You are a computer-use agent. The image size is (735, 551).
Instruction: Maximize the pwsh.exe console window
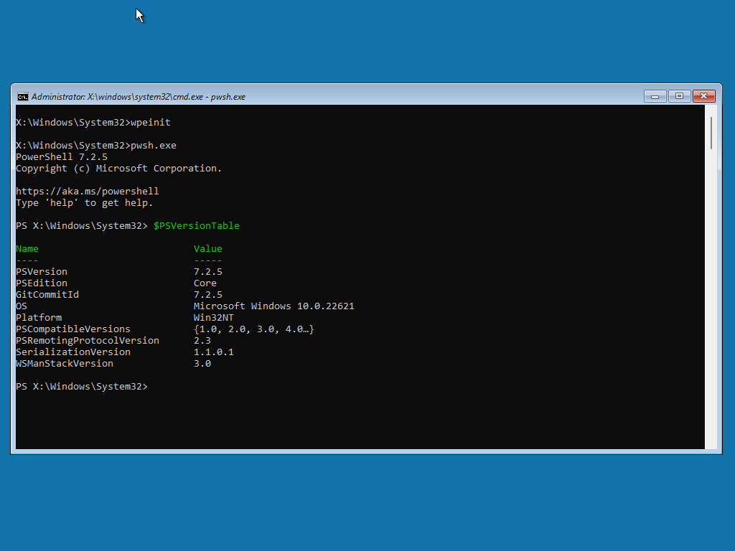pyautogui.click(x=679, y=96)
